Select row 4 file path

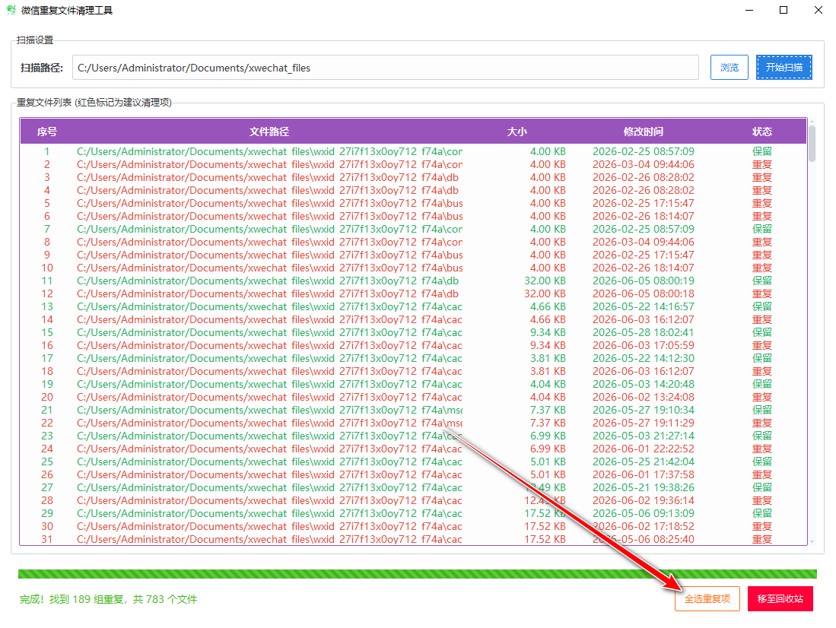point(268,190)
